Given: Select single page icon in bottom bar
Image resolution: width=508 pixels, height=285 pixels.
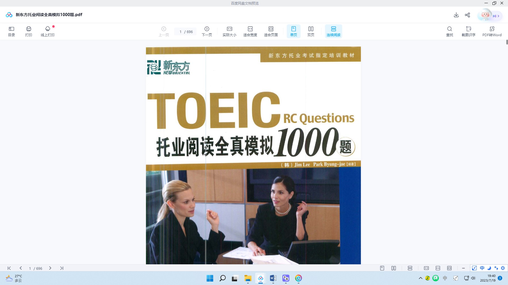Looking at the screenshot, I should point(382,268).
